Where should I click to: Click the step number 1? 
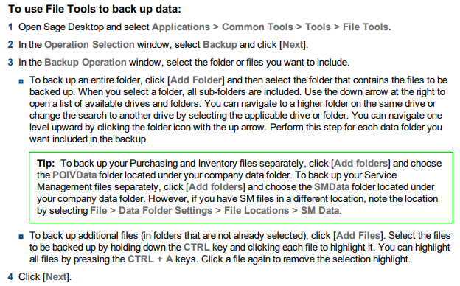(x=10, y=27)
